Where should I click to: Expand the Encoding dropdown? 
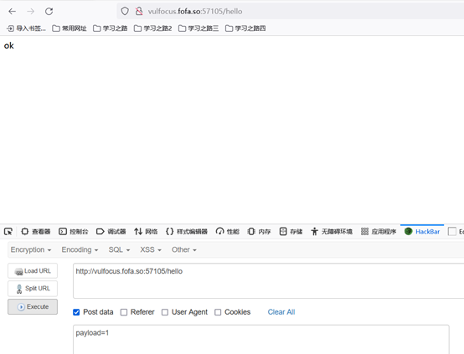pyautogui.click(x=80, y=250)
